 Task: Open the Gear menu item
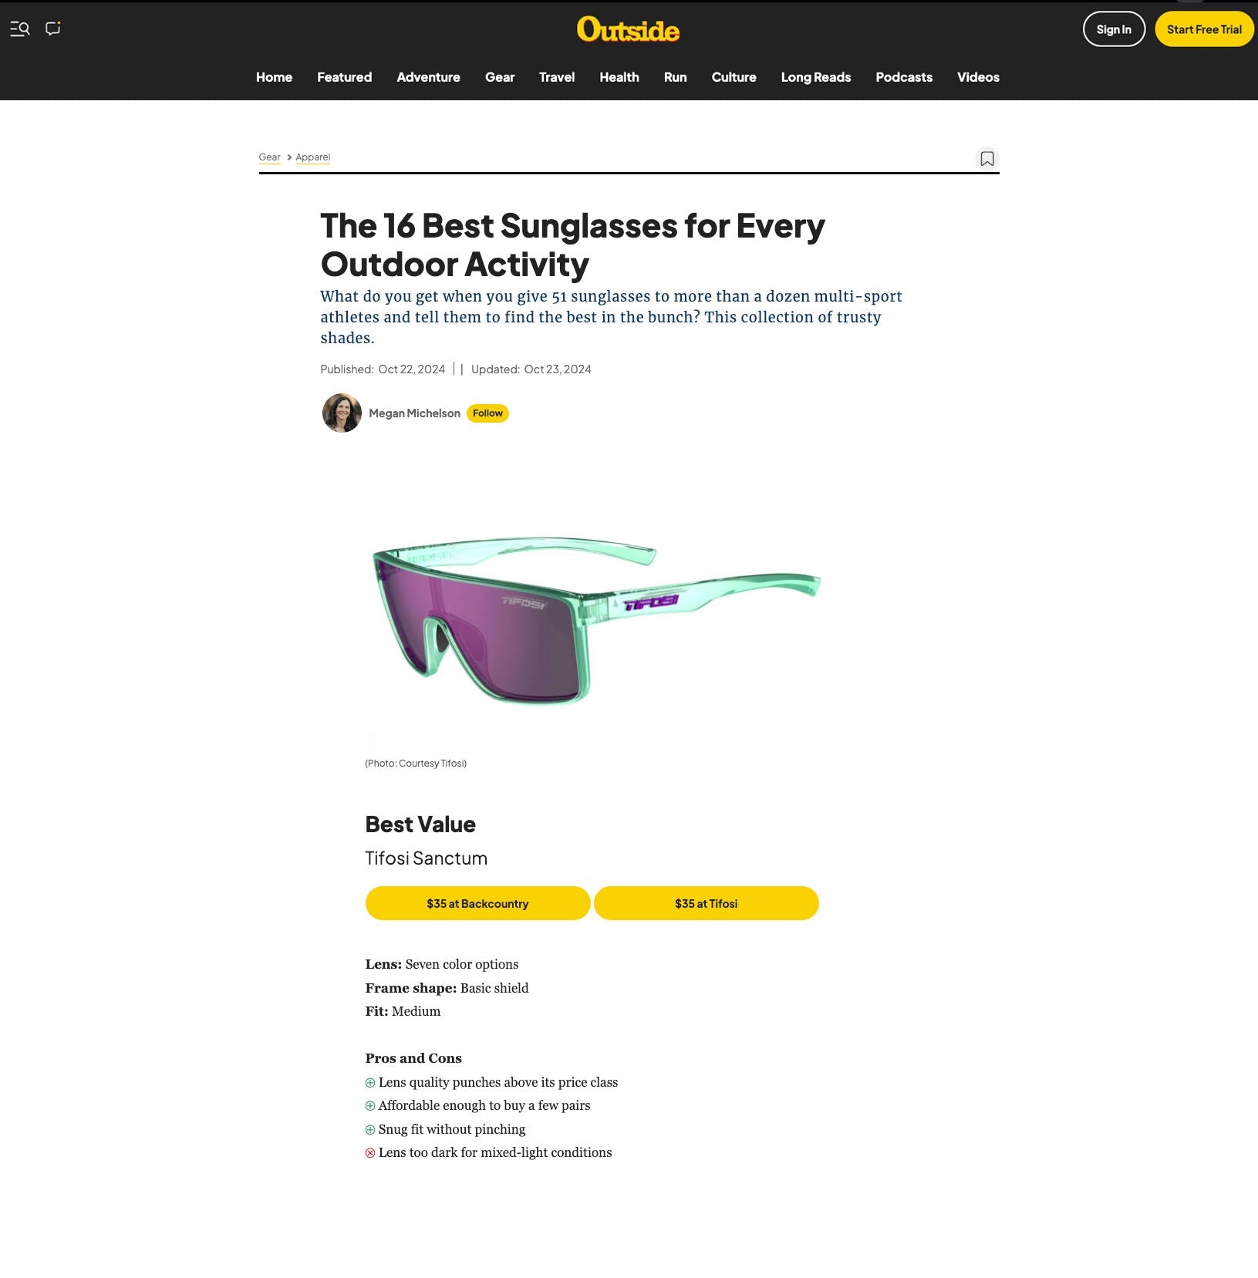500,77
